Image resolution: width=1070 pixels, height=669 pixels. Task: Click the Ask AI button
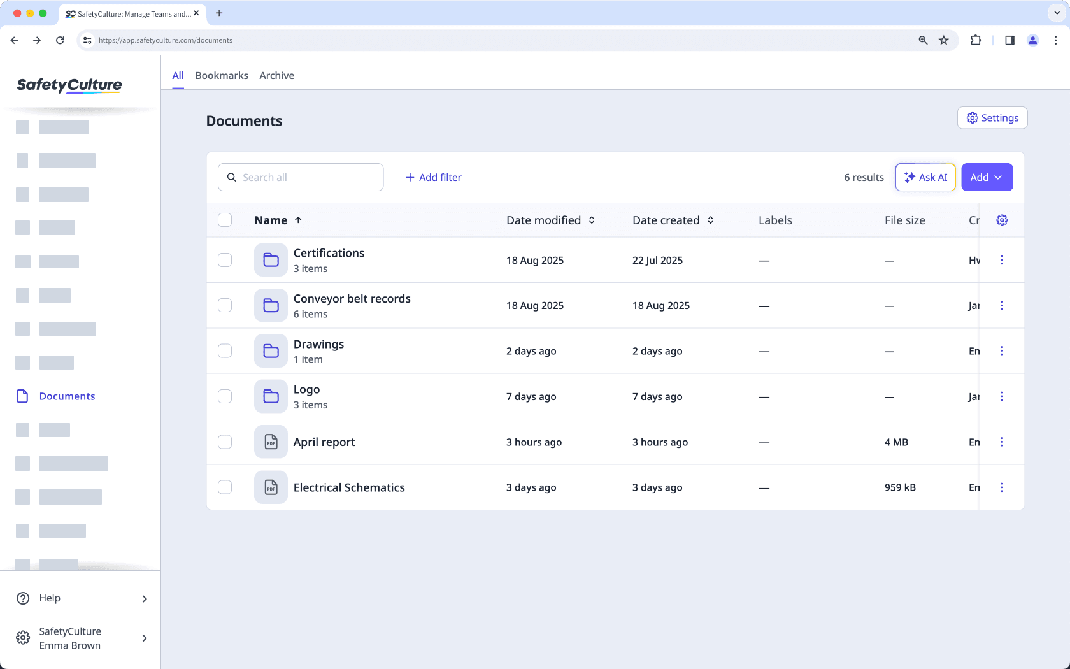pos(925,177)
